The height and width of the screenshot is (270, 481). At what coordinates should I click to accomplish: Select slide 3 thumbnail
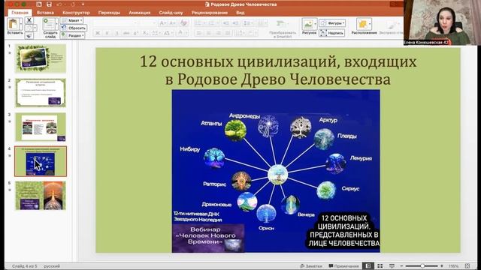(41, 127)
